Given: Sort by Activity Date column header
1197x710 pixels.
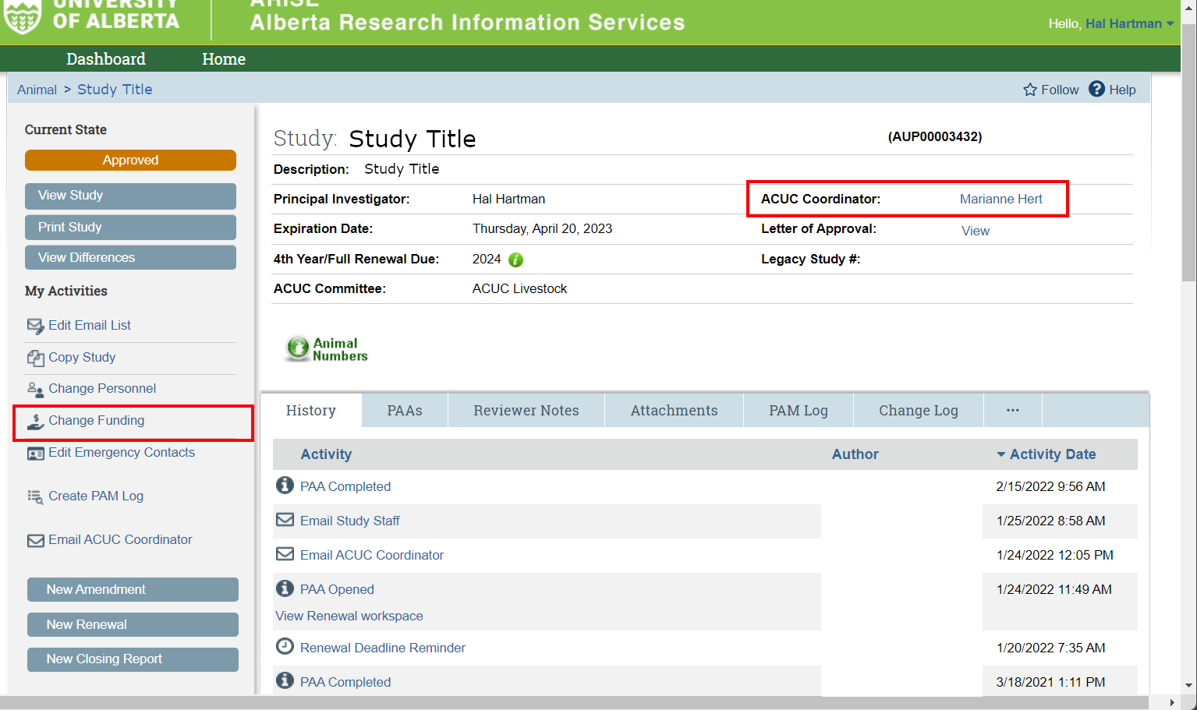Looking at the screenshot, I should [1052, 454].
